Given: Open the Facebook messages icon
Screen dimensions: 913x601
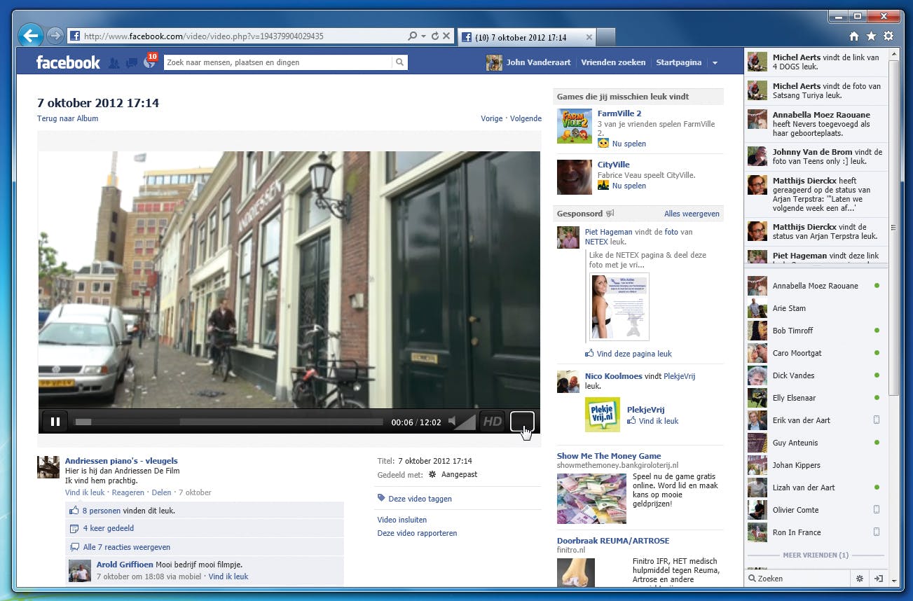Looking at the screenshot, I should [131, 63].
